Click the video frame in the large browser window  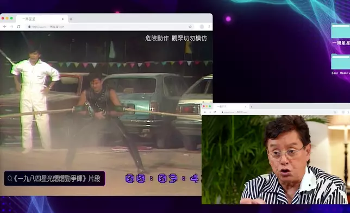point(107,113)
